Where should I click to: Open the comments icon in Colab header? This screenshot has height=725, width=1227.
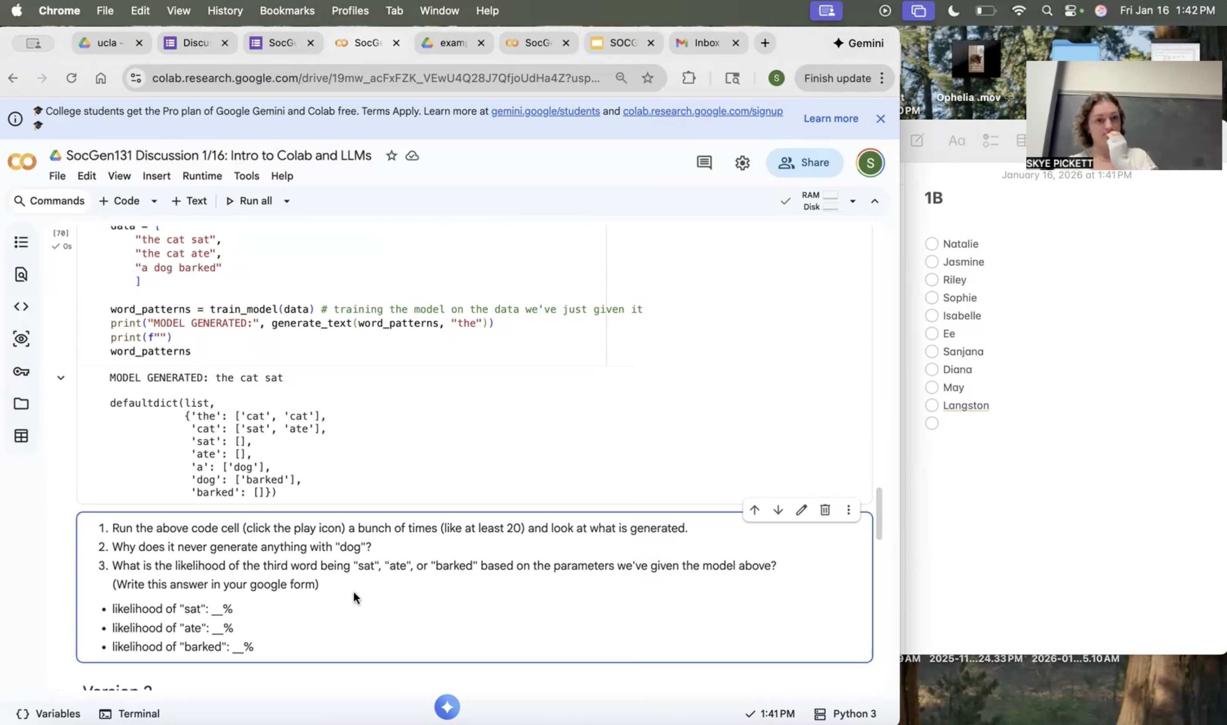[x=704, y=163]
